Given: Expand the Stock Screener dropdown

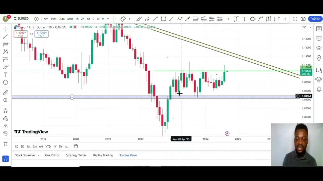Looking at the screenshot, I should pyautogui.click(x=38, y=155).
